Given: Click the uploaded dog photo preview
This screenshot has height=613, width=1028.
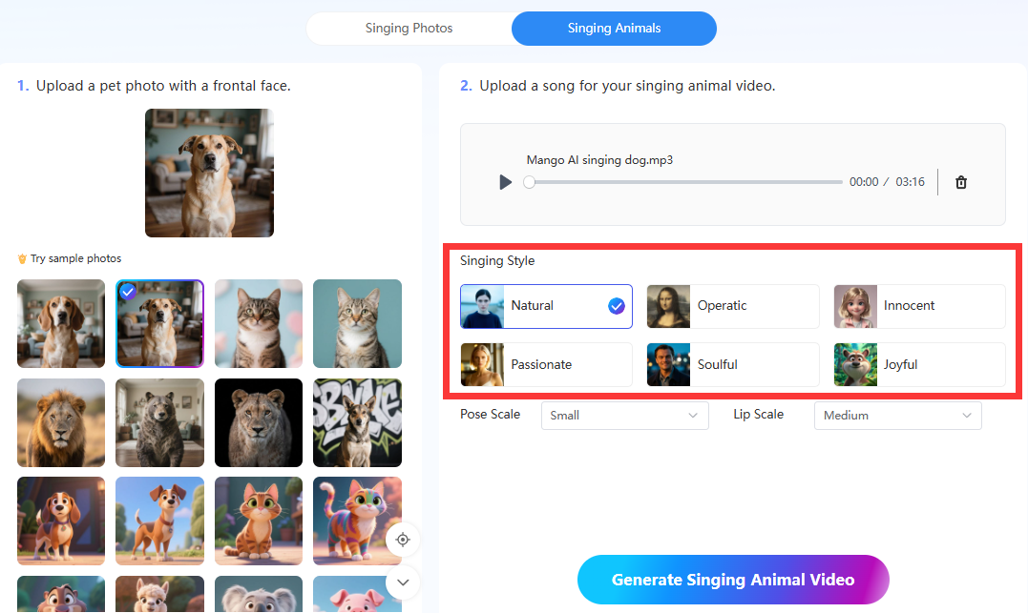Looking at the screenshot, I should click(x=209, y=173).
